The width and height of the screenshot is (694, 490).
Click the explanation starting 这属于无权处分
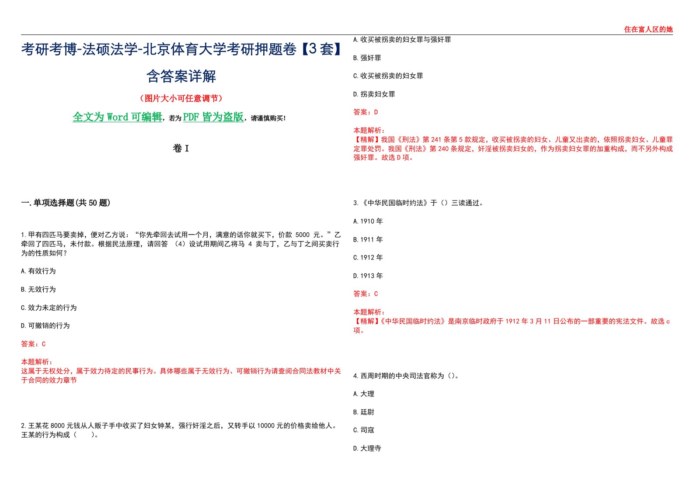[181, 376]
